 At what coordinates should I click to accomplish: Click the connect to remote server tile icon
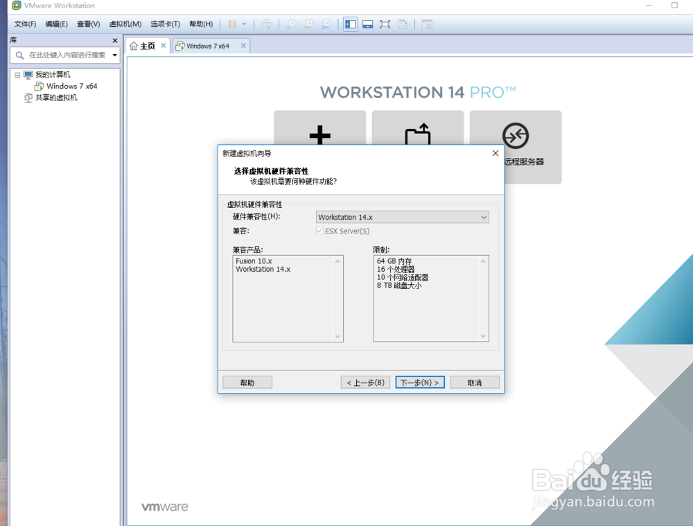click(x=516, y=136)
